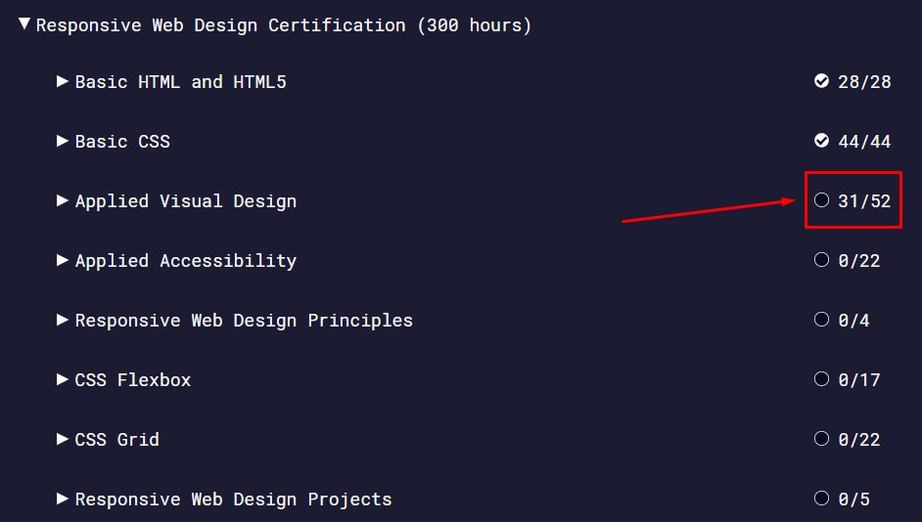
Task: Click the 28/28 progress count
Action: pos(864,81)
